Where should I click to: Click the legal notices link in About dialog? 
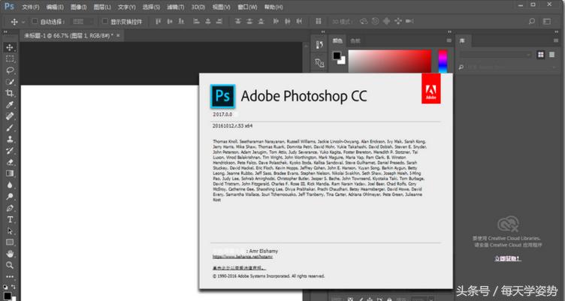[239, 268]
